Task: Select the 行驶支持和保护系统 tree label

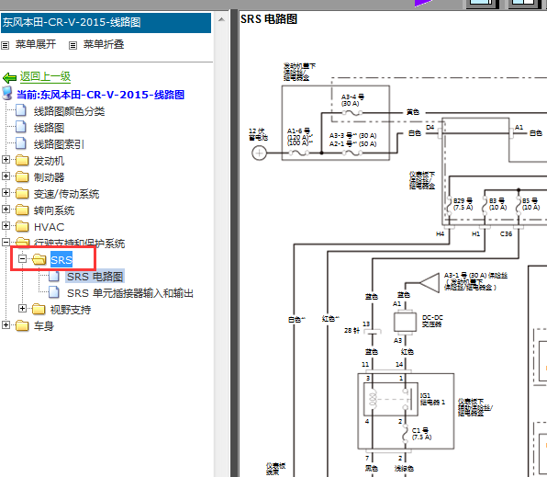Action: pyautogui.click(x=79, y=244)
